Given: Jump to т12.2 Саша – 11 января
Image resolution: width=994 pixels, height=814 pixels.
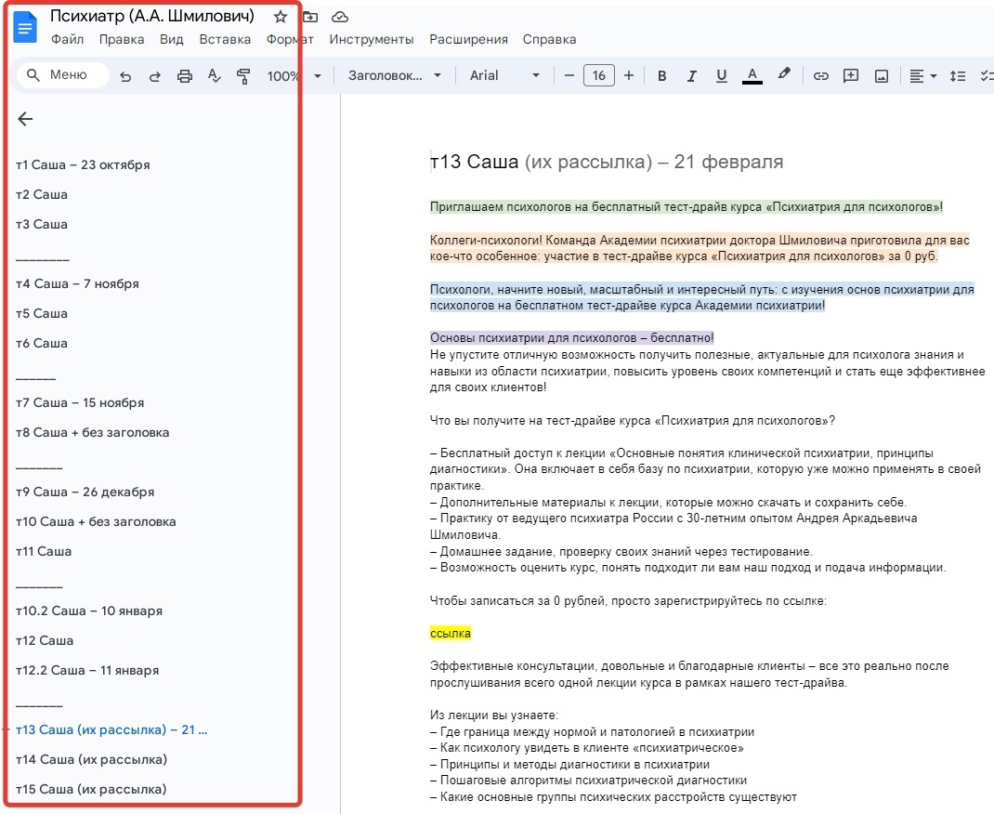Looking at the screenshot, I should 87,671.
